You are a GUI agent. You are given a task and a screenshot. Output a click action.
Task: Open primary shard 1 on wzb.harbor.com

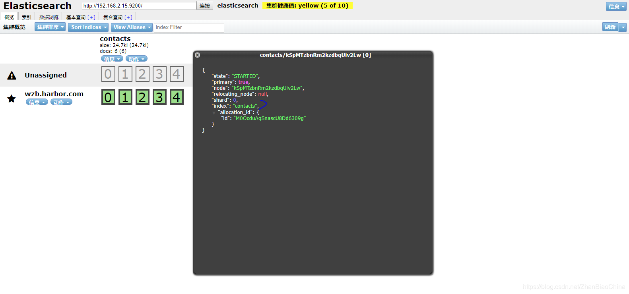click(125, 97)
